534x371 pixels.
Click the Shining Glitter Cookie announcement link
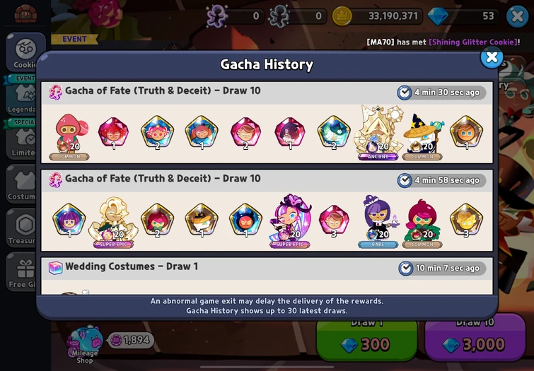[x=473, y=42]
